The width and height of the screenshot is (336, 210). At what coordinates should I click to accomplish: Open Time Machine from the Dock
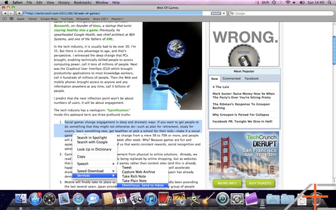222,199
